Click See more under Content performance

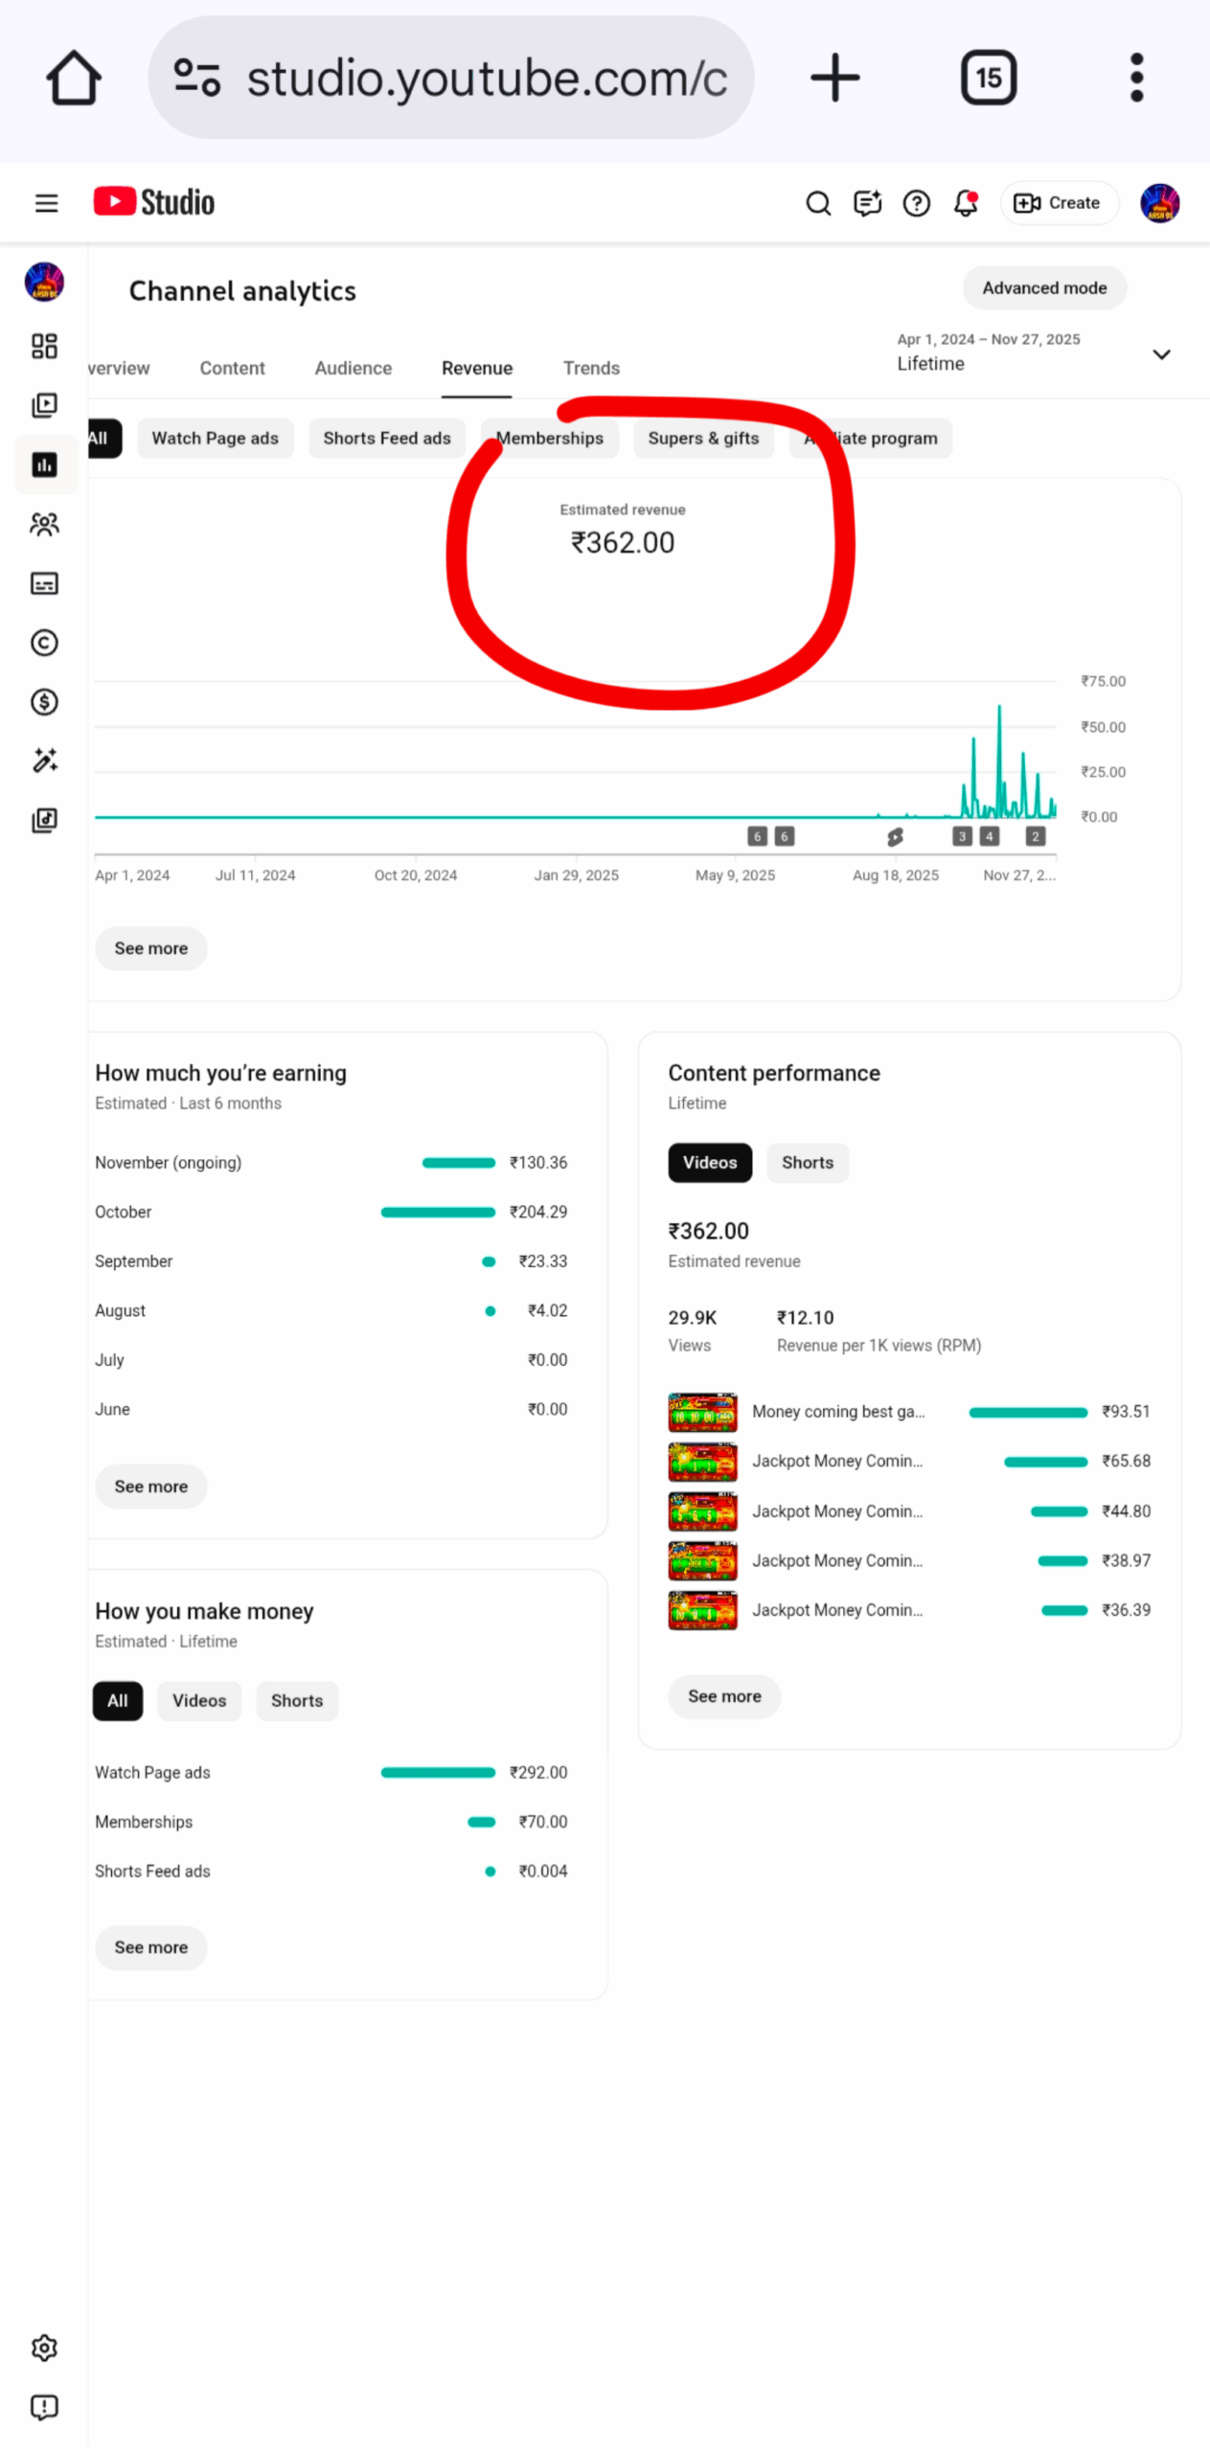(x=723, y=1696)
